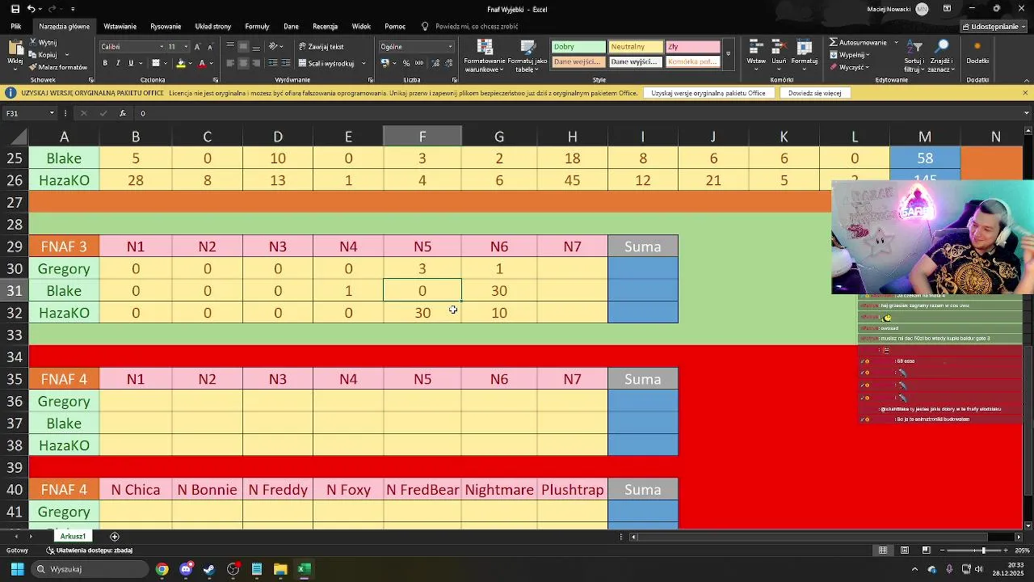
Task: Click the Udostępnianie share button
Action: (994, 27)
